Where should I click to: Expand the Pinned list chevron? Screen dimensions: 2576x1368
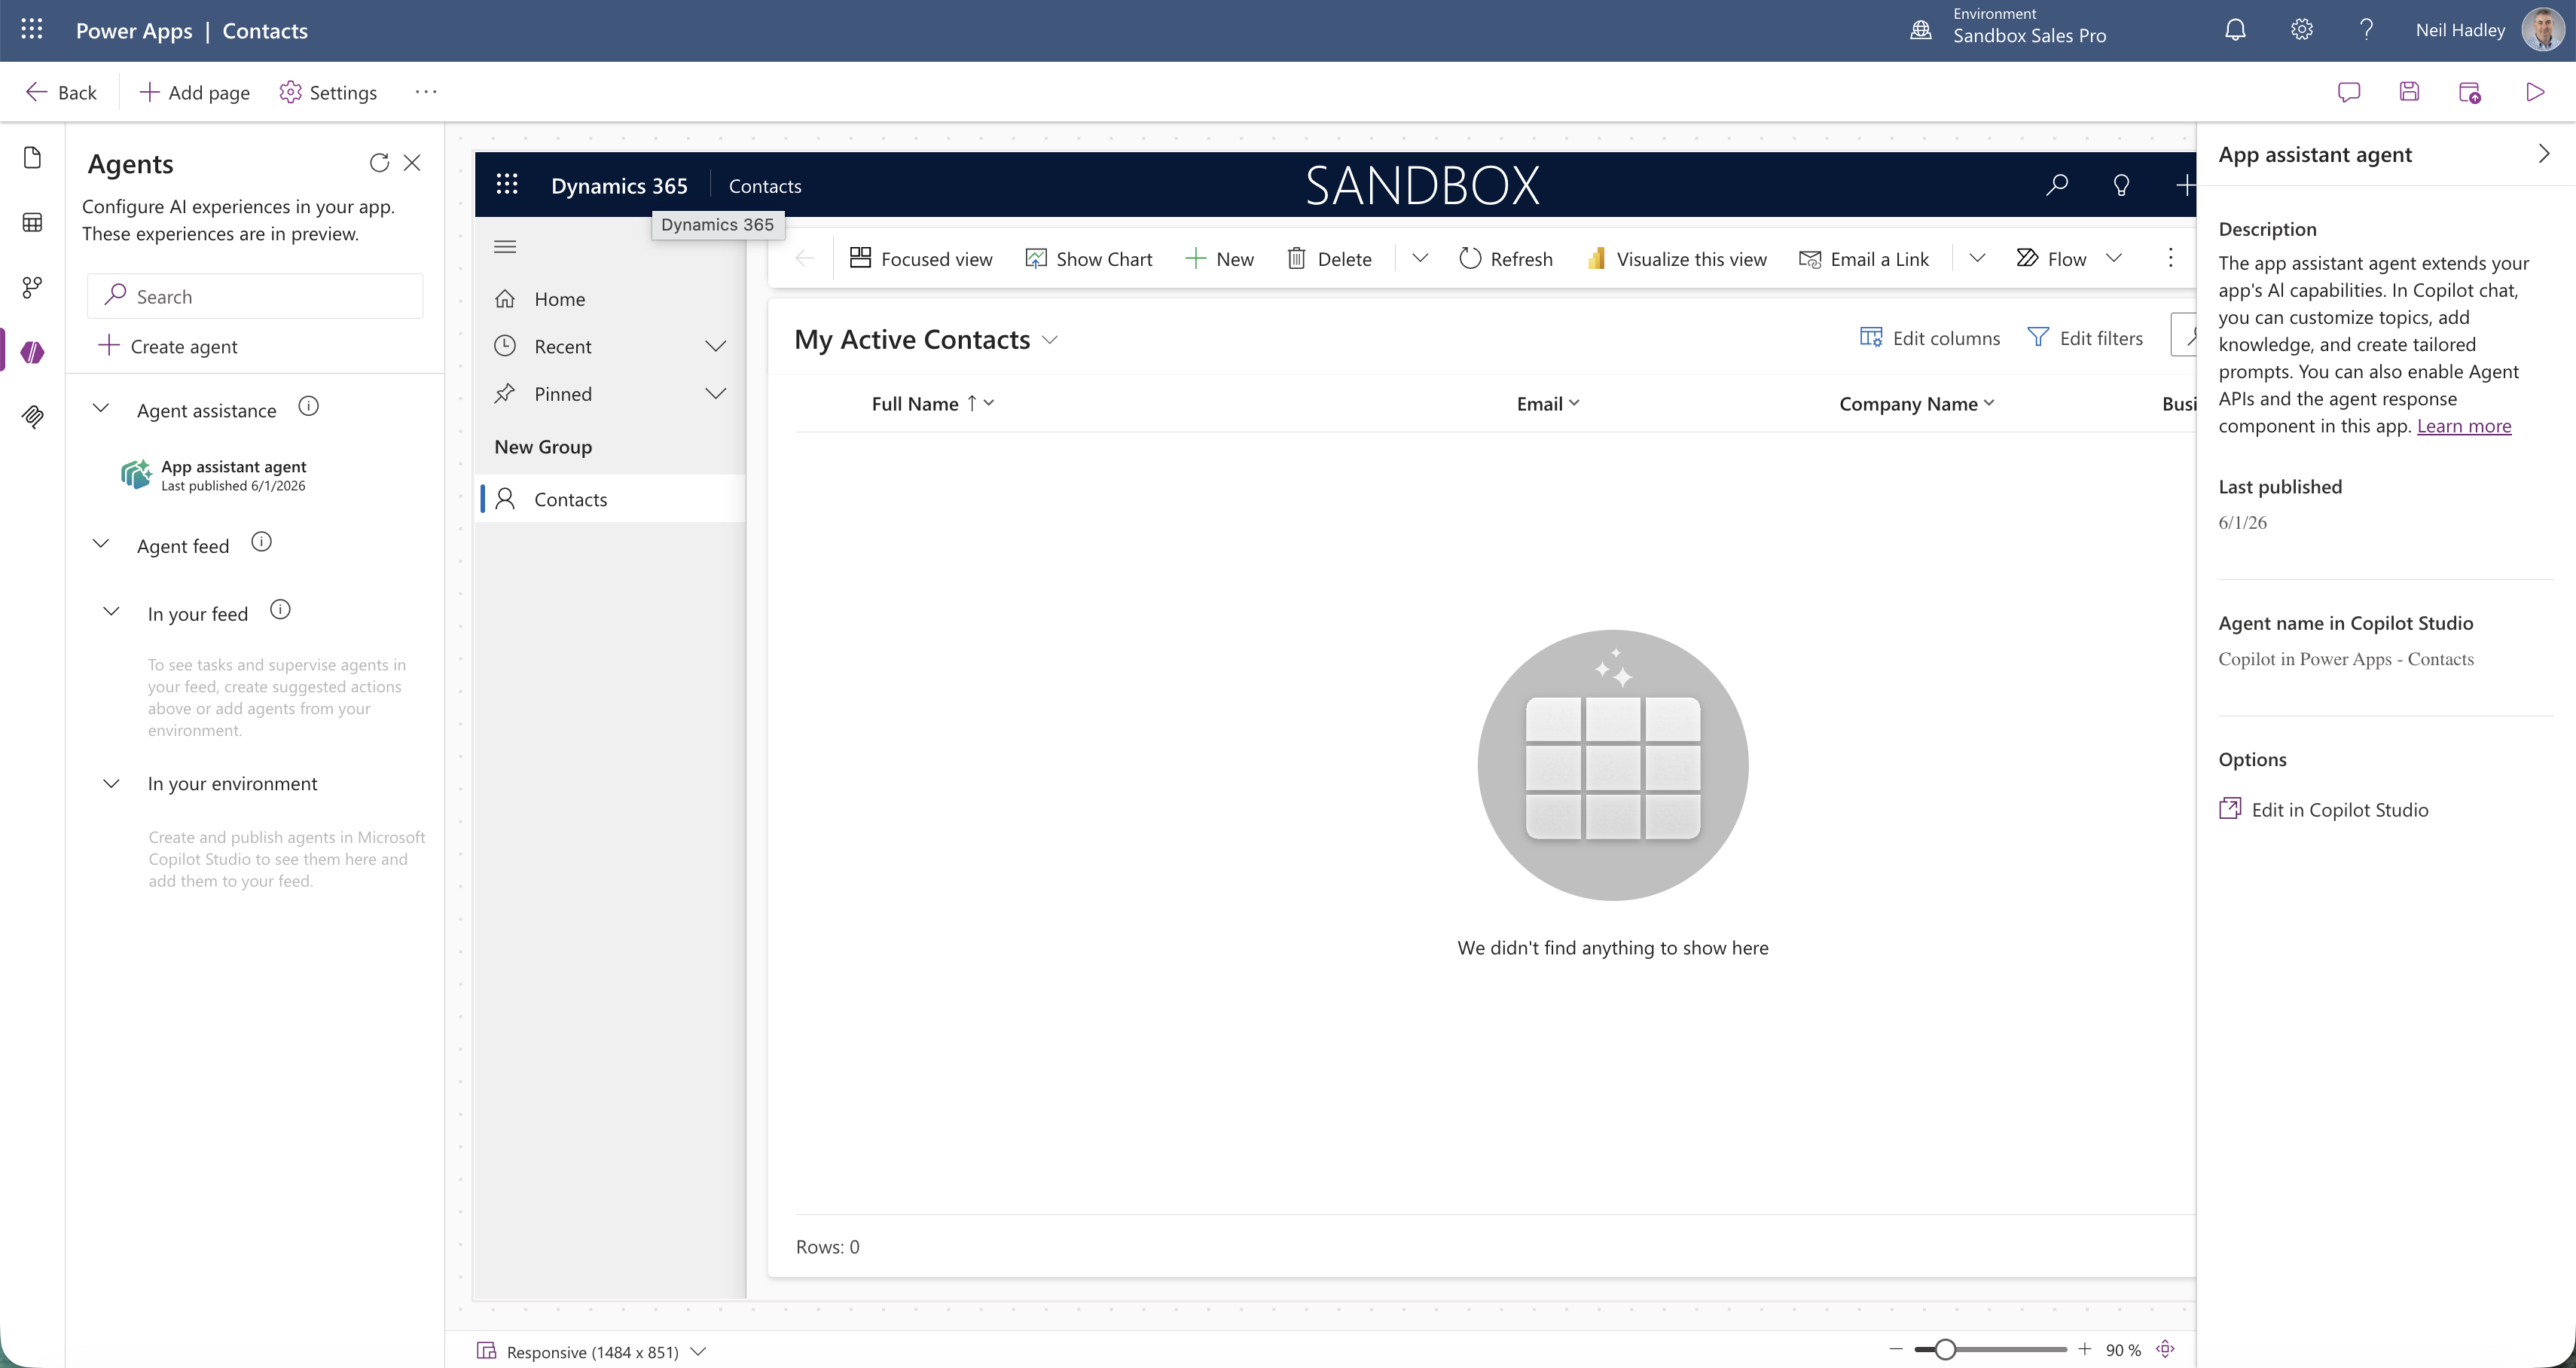pyautogui.click(x=715, y=394)
